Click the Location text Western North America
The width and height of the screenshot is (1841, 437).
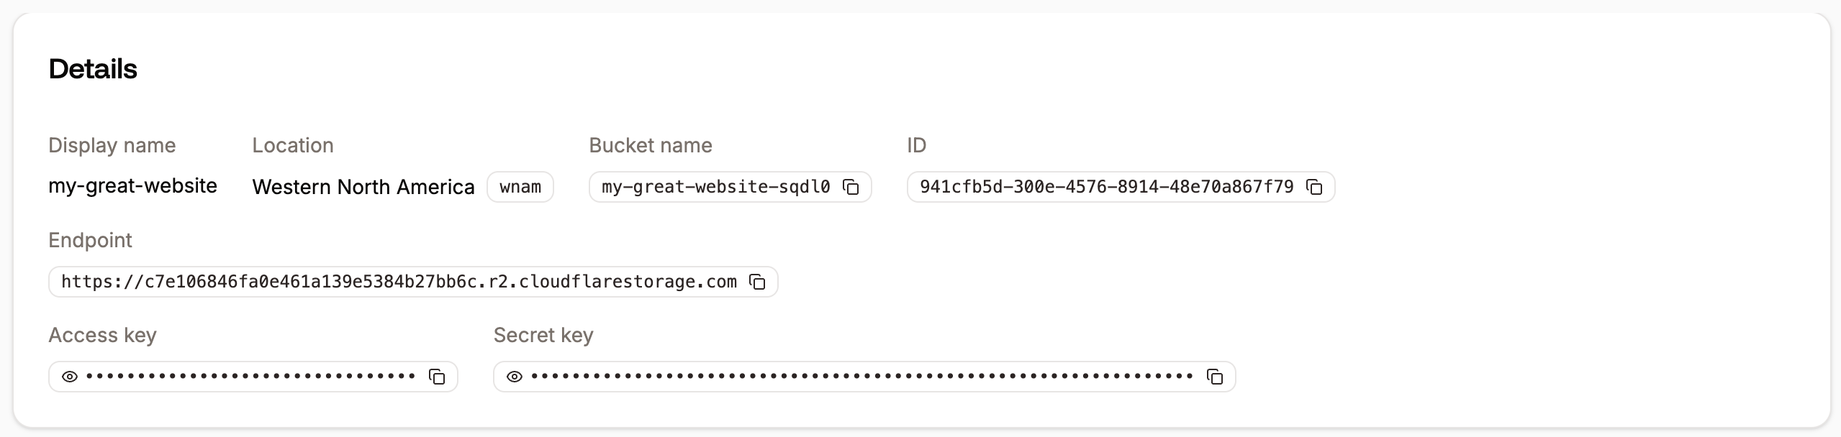tap(363, 187)
